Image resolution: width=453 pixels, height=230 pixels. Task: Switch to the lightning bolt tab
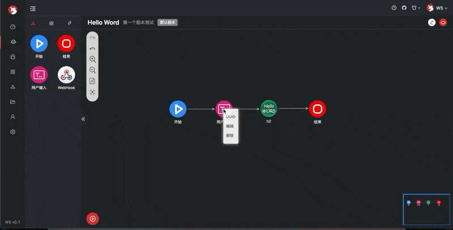[x=69, y=23]
